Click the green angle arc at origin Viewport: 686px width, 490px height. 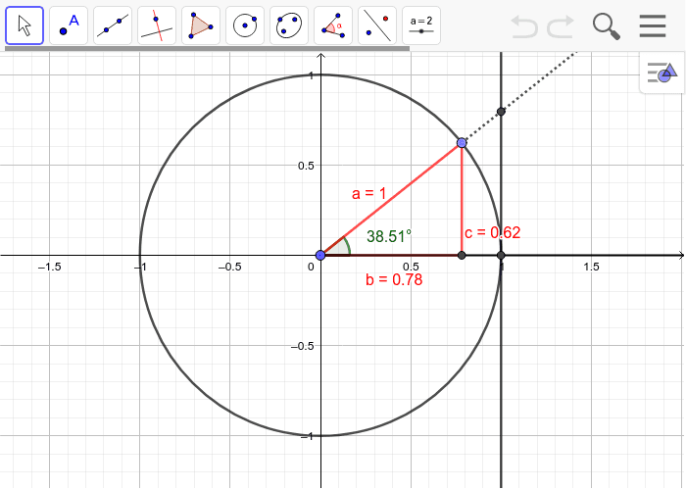(347, 245)
